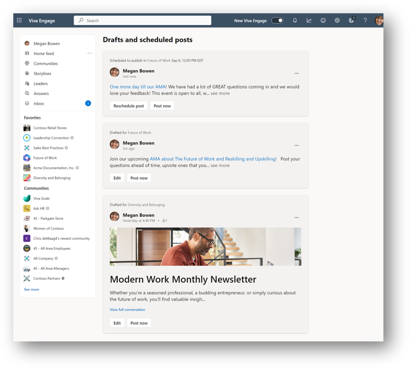
Task: Click Post now on scheduled AMA post
Action: pyautogui.click(x=162, y=106)
